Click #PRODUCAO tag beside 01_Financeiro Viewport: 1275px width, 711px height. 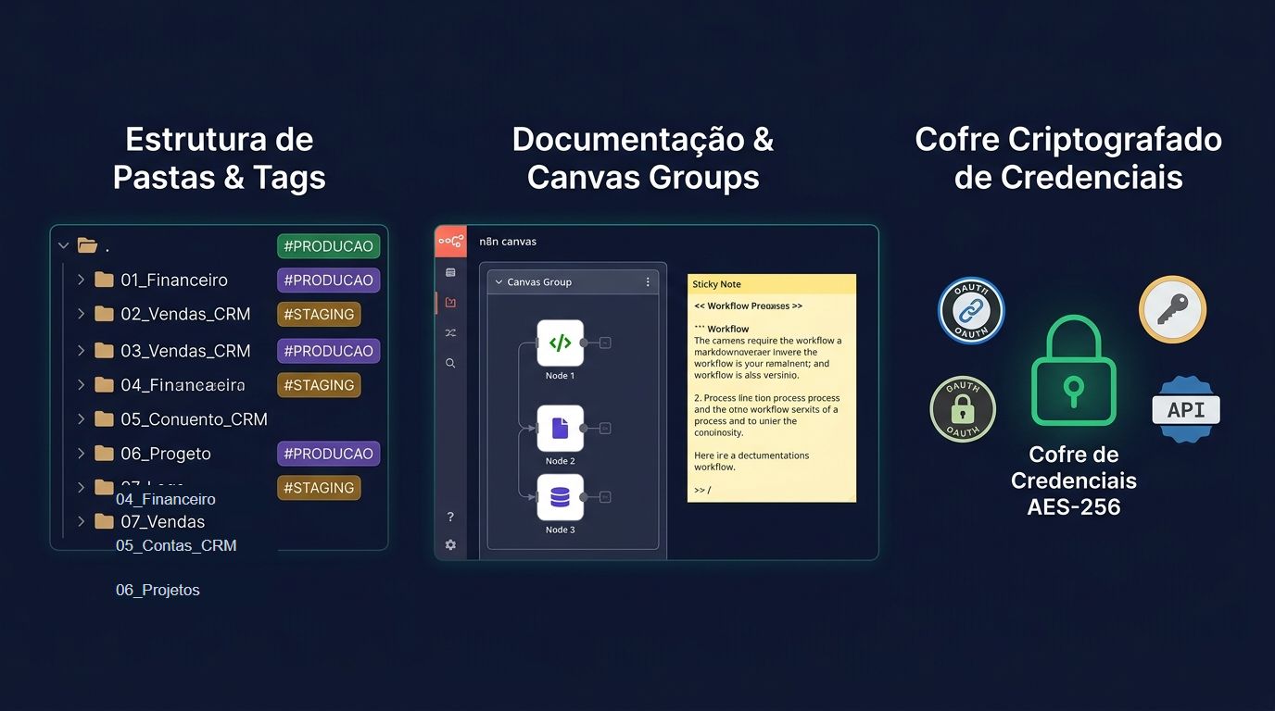pyautogui.click(x=328, y=281)
